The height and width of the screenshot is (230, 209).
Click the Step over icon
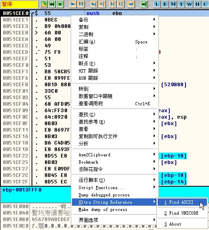tap(102, 4)
